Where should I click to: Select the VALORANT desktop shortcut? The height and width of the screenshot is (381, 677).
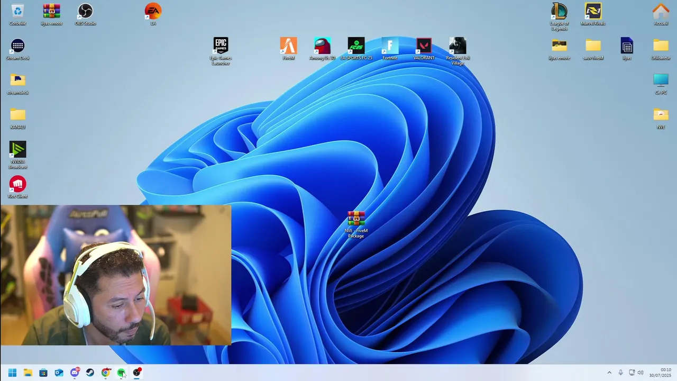(x=424, y=49)
